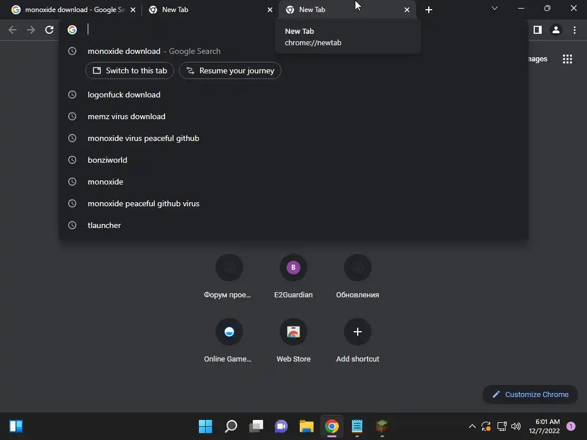587x440 pixels.
Task: Choose the bonziworld suggestion
Action: click(293, 160)
